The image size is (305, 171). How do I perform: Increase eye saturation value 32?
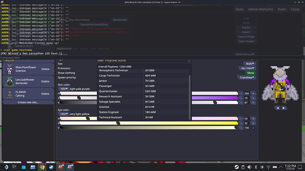pos(253,123)
